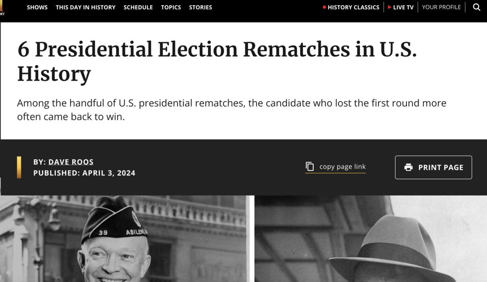Image resolution: width=487 pixels, height=282 pixels.
Task: Select Topics in the navigation bar
Action: coord(171,7)
